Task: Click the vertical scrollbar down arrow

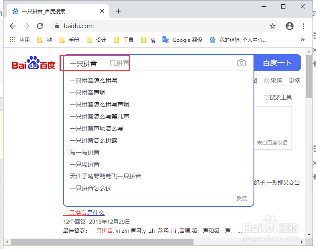Action: tap(309, 235)
